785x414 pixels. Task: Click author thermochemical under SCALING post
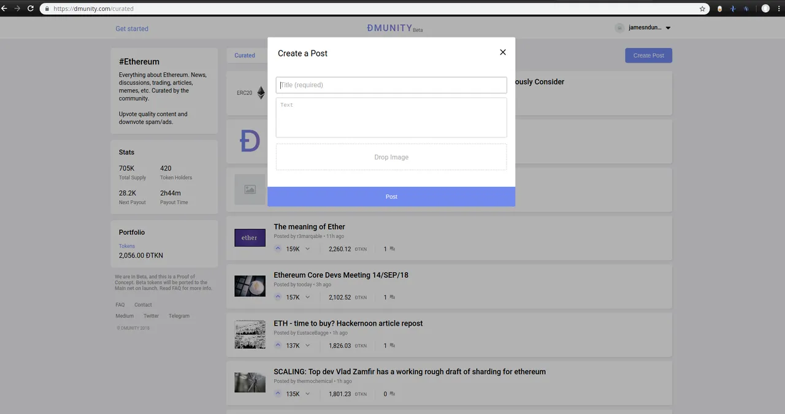[315, 381]
